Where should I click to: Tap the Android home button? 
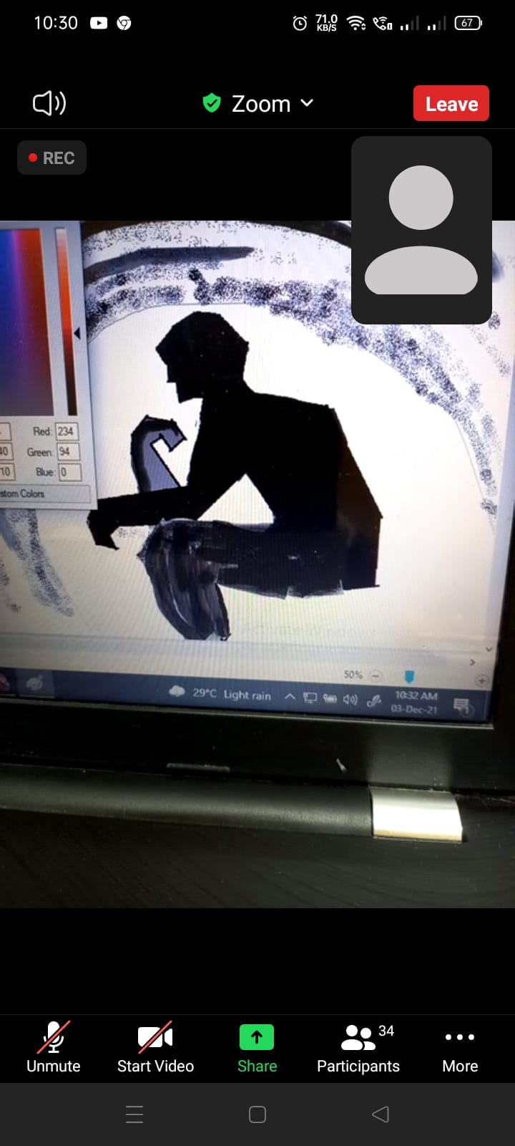[x=257, y=1114]
